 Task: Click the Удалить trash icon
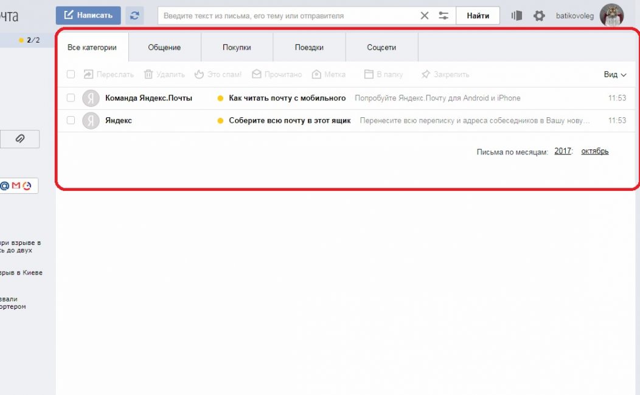coord(148,74)
